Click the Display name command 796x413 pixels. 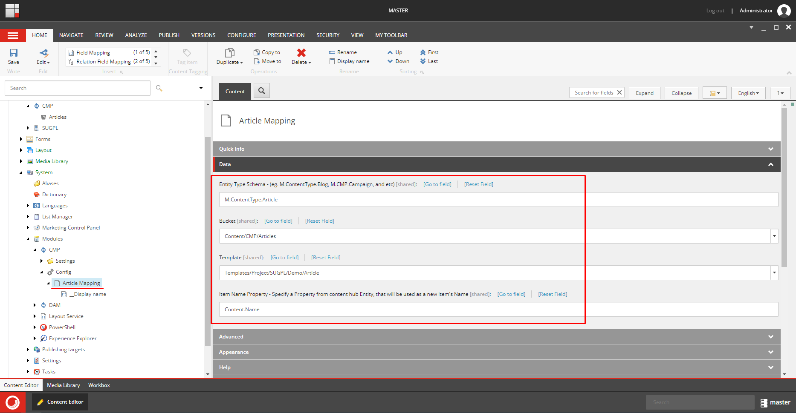(x=349, y=61)
